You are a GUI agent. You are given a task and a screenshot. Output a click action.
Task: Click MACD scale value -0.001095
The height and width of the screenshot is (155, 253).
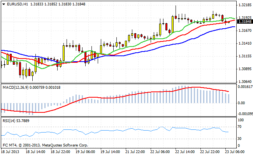[245, 114]
